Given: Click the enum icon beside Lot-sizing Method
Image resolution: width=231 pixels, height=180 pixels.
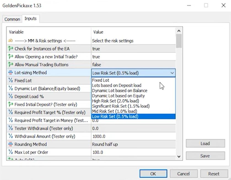Looking at the screenshot, I should (11, 73).
